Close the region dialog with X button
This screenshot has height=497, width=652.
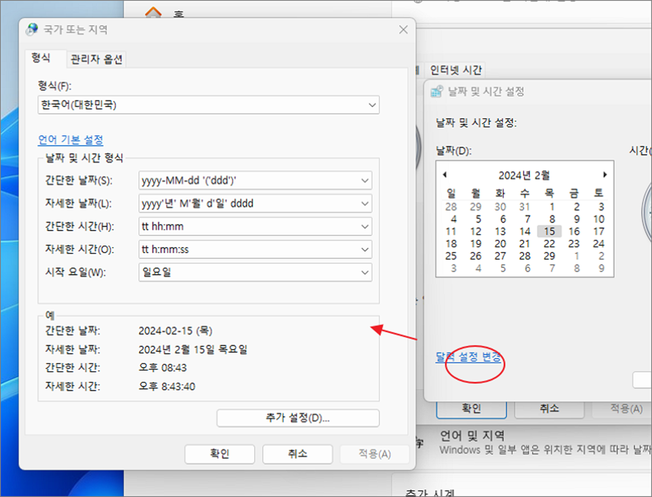point(403,30)
